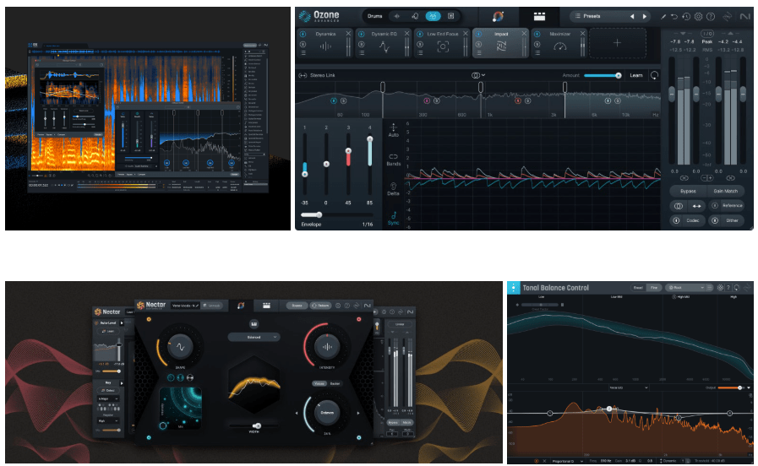Click the Sync note icon
The width and height of the screenshot is (758, 466).
click(393, 218)
